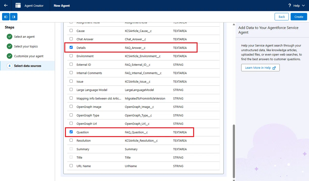Screen dimensions: 309x181
Task: Click the Chat_Answer__c cell
Action: pyautogui.click(x=135, y=39)
